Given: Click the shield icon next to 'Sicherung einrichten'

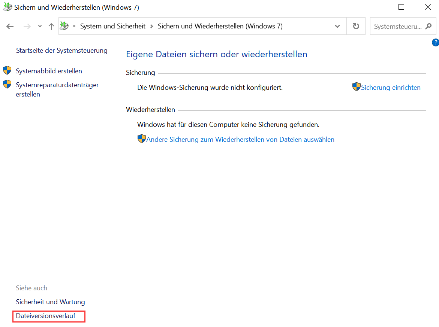Looking at the screenshot, I should click(357, 87).
